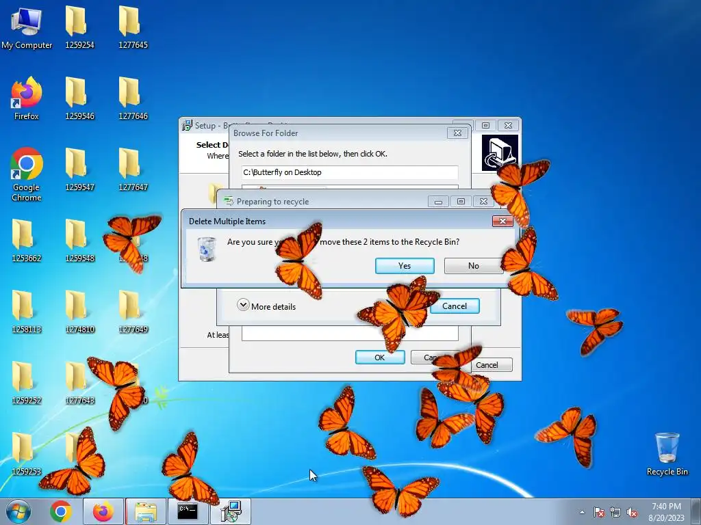
Task: Select desktop folder 1259546
Action: [x=79, y=98]
